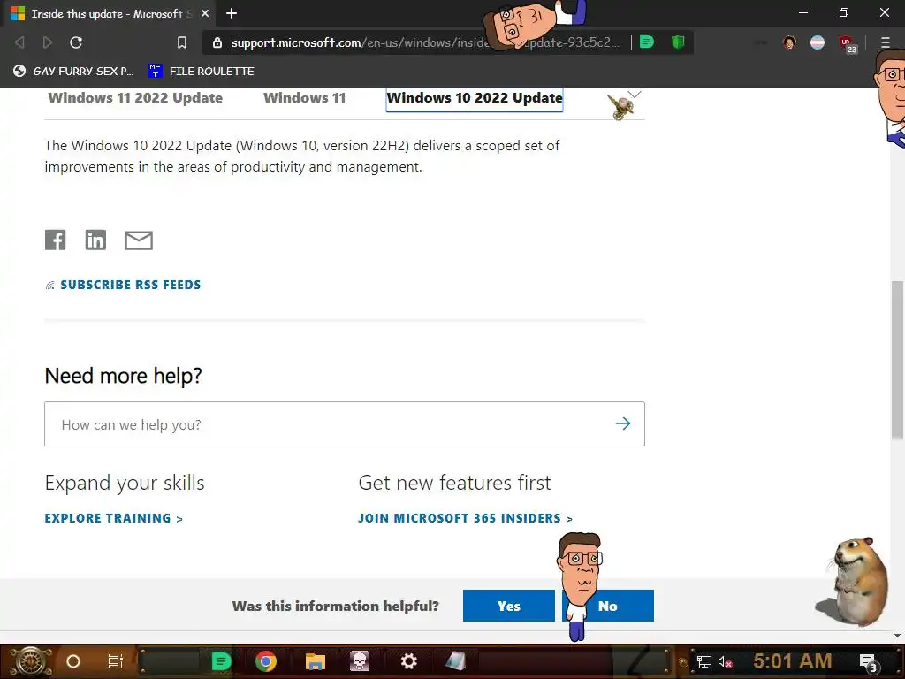Open Task View on the taskbar
This screenshot has width=905, height=679.
click(x=116, y=661)
